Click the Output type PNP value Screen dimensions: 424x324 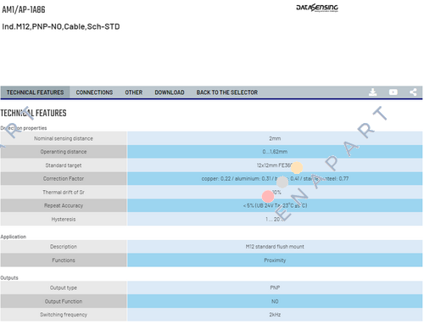point(275,288)
